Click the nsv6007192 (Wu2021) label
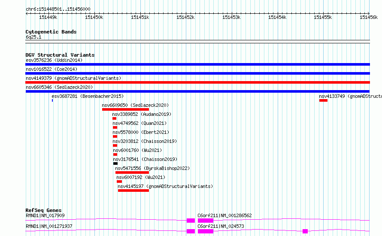 (141, 177)
